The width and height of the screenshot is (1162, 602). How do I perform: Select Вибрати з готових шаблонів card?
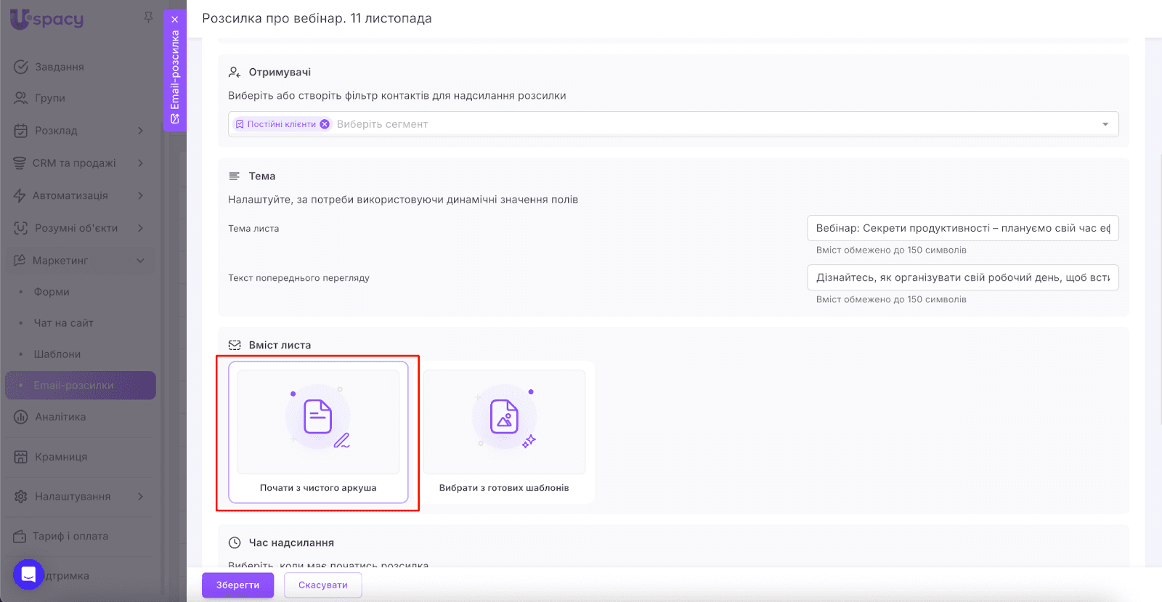point(505,432)
